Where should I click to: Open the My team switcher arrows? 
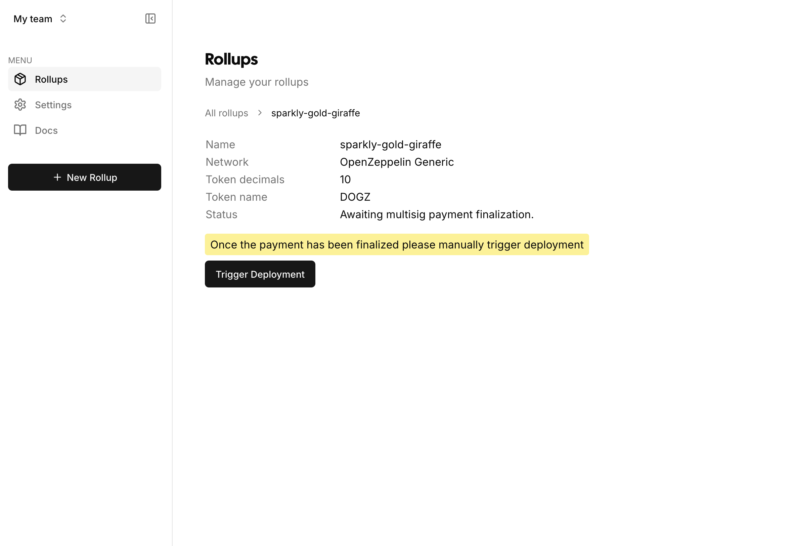63,18
